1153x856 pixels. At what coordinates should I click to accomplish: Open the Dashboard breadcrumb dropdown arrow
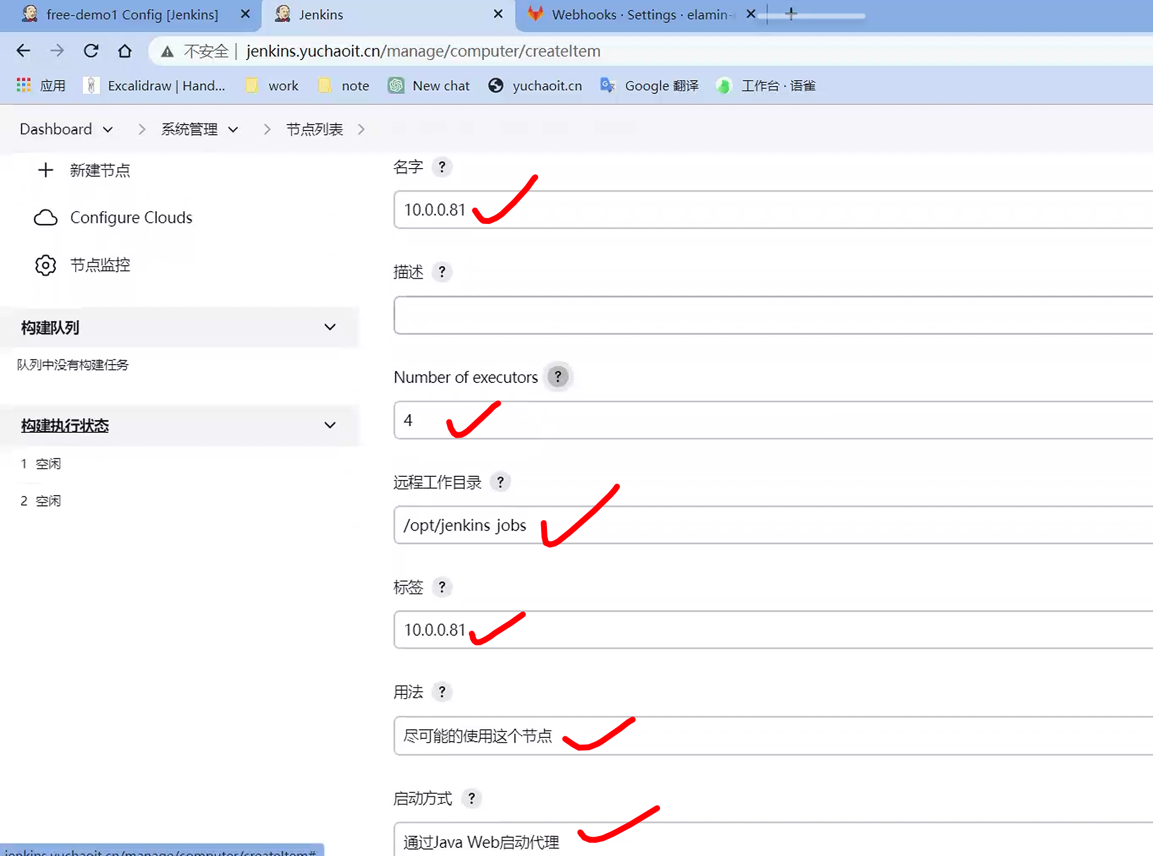[x=107, y=129]
